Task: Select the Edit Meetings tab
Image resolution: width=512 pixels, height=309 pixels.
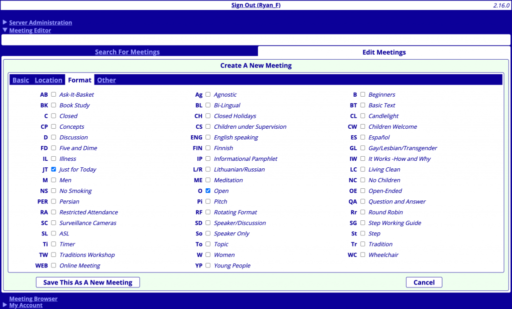Action: 384,52
